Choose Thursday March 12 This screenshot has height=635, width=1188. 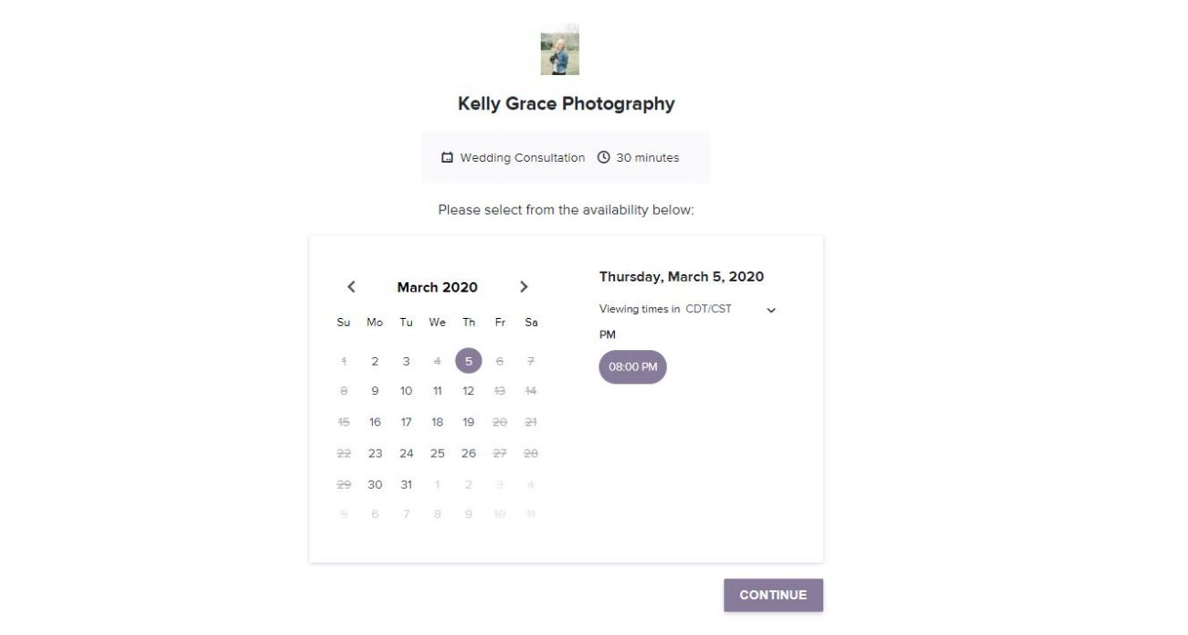pyautogui.click(x=468, y=391)
